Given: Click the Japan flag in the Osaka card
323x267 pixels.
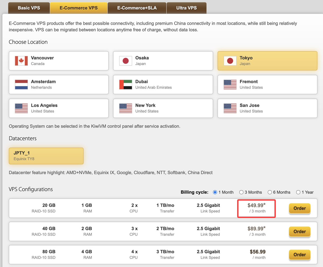Looking at the screenshot, I should pyautogui.click(x=126, y=61).
